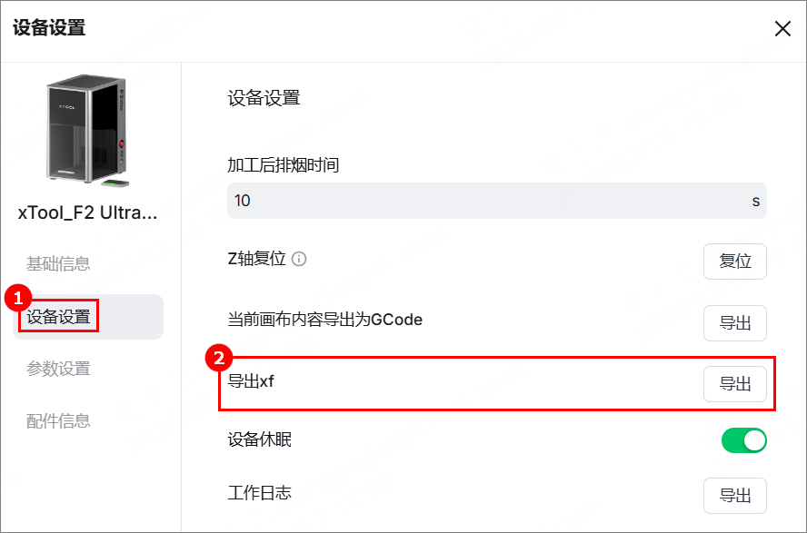807x533 pixels.
Task: Click the red badge number 2
Action: pyautogui.click(x=219, y=358)
